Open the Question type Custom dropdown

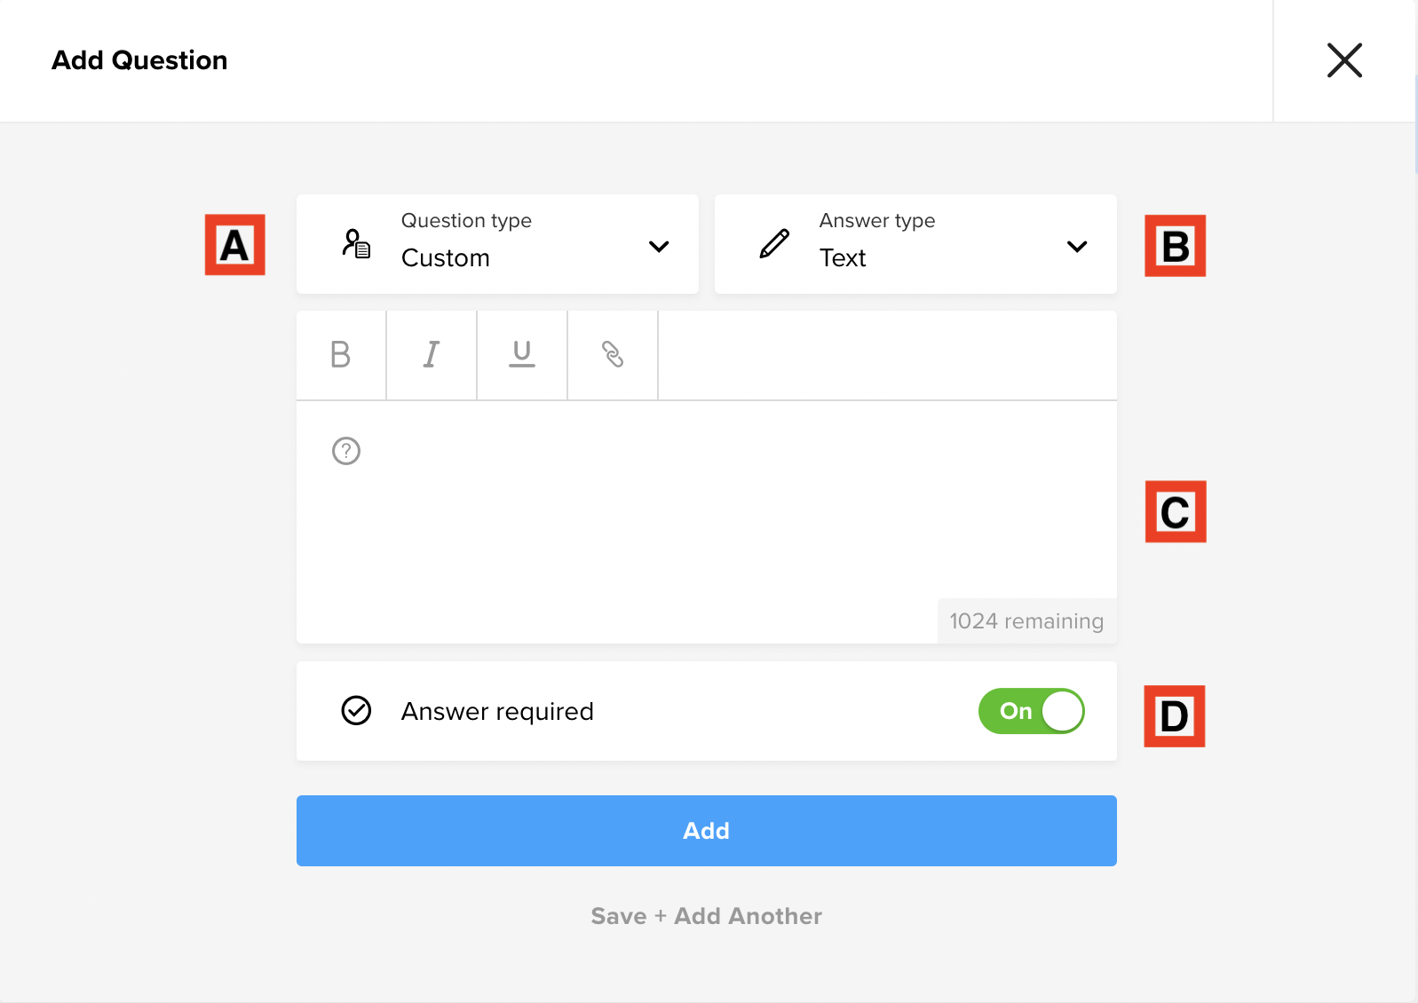[x=497, y=244]
